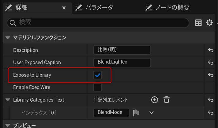Viewport: 218px width, 128px height.
Task: Uncheck Expose to Library checkbox
Action: (x=97, y=75)
